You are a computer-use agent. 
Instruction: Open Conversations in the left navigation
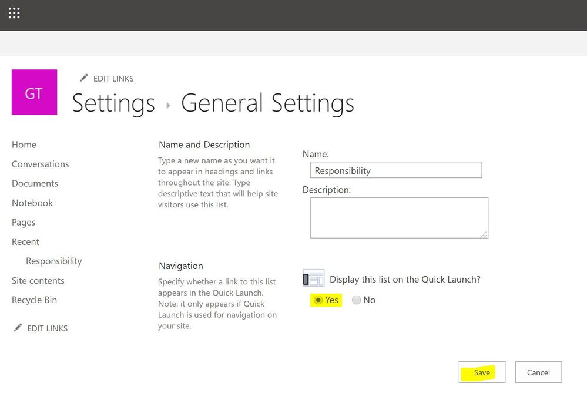point(41,164)
